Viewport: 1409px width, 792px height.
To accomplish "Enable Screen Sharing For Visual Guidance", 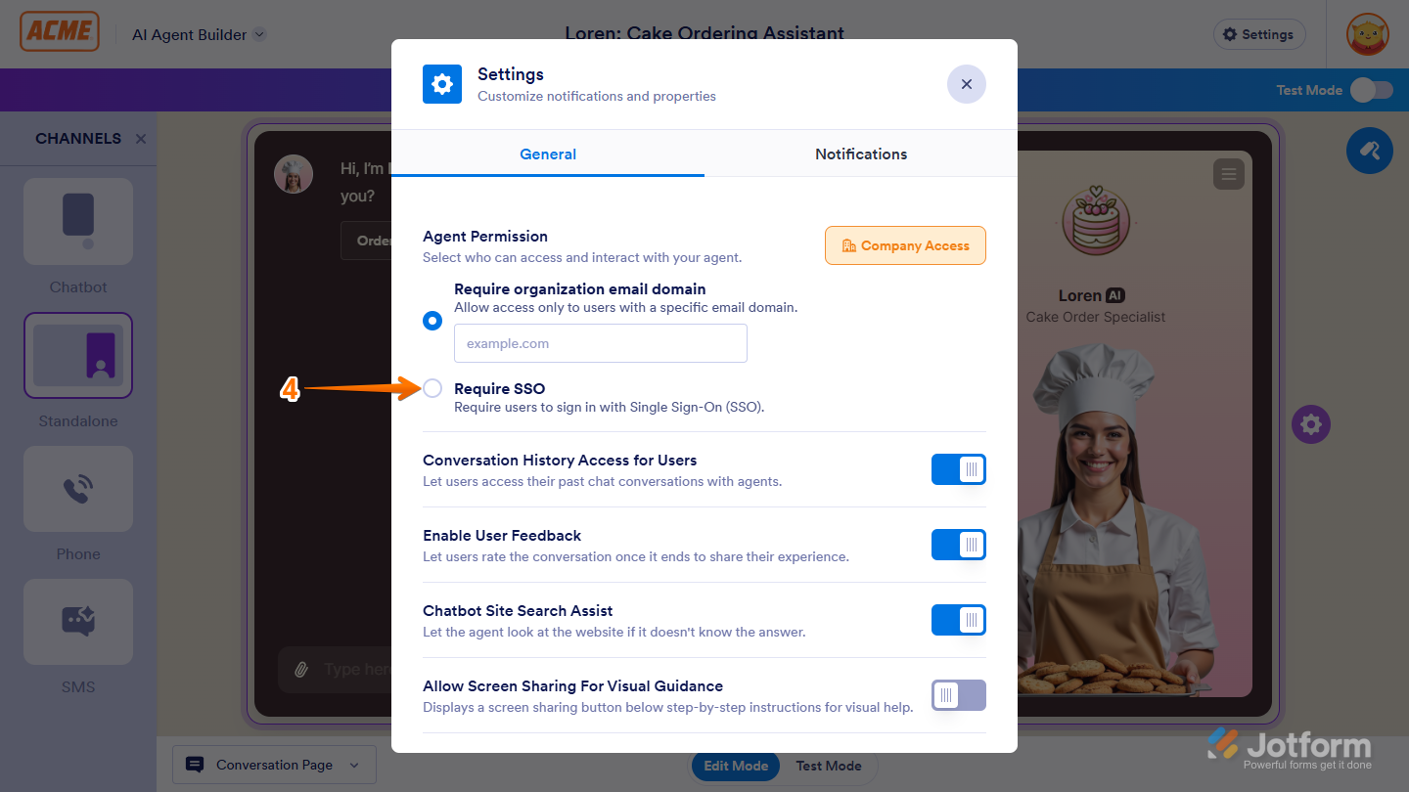I will point(959,695).
